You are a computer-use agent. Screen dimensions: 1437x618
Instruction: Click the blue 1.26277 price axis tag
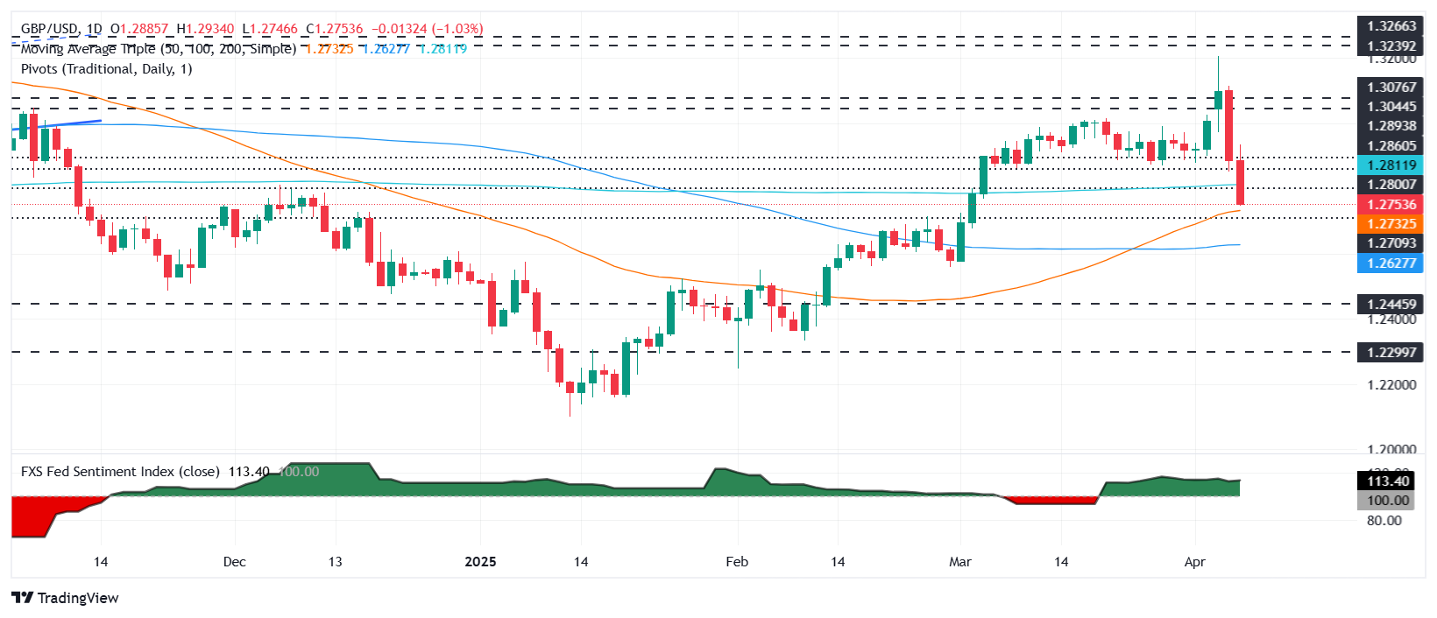coord(1391,263)
